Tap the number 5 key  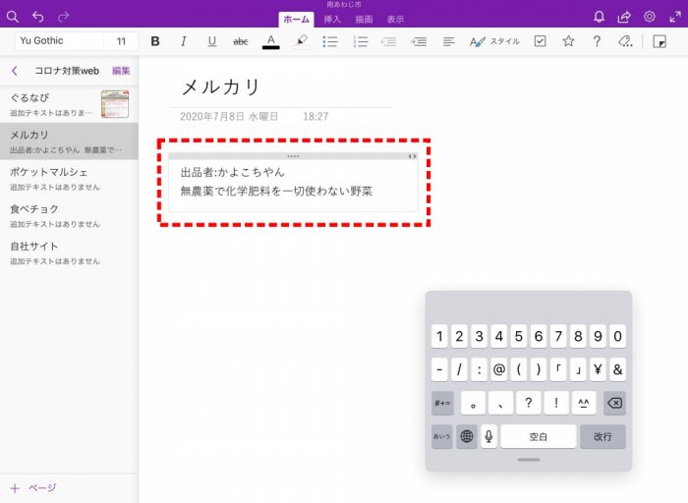tap(519, 336)
